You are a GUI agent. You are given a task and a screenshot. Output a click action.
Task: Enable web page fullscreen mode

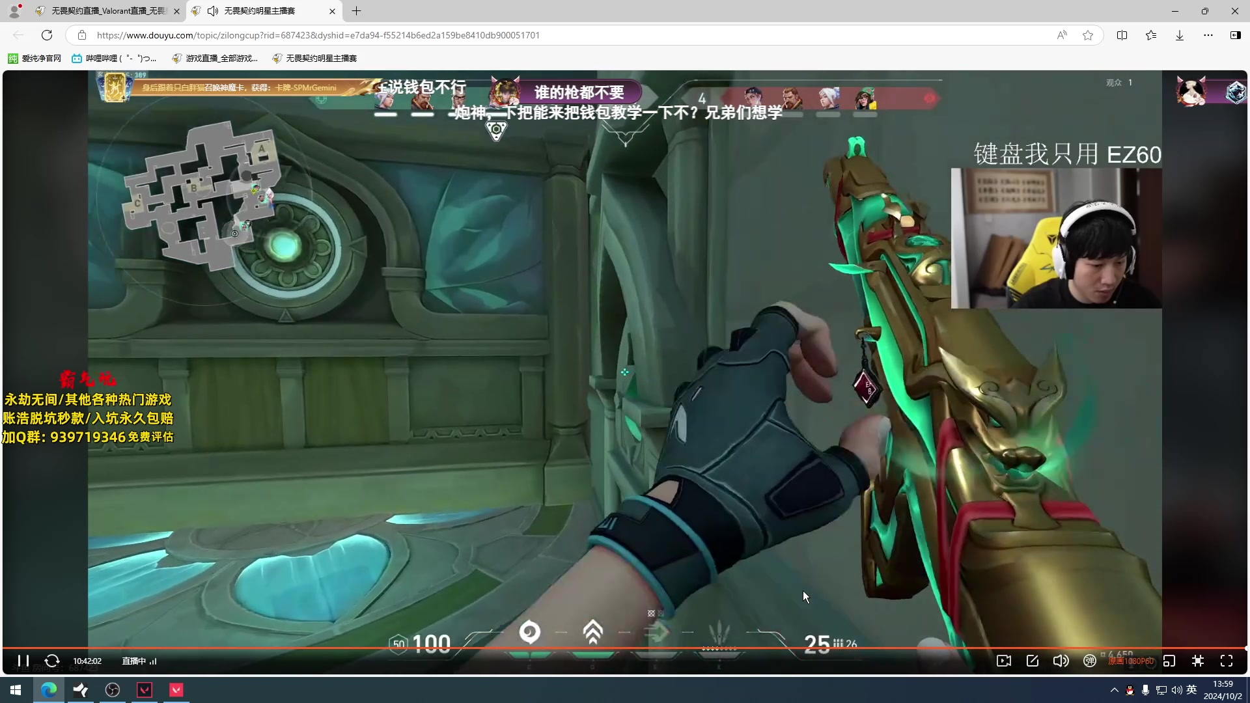pos(1198,661)
